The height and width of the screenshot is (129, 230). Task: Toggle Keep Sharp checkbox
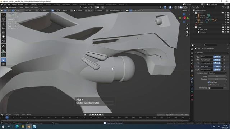click(209, 82)
